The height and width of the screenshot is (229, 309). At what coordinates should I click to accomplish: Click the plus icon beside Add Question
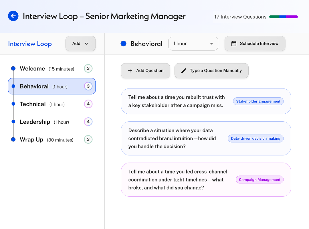click(x=130, y=71)
